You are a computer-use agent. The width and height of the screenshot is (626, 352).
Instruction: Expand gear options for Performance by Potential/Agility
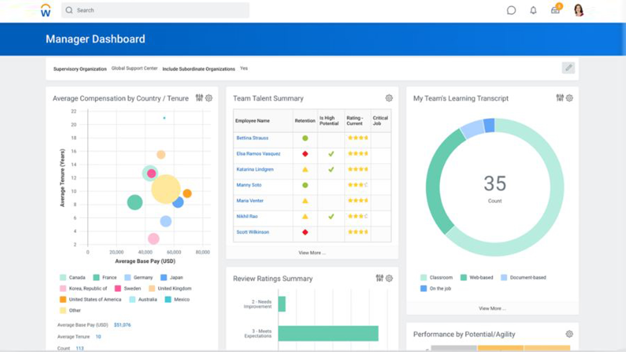569,334
